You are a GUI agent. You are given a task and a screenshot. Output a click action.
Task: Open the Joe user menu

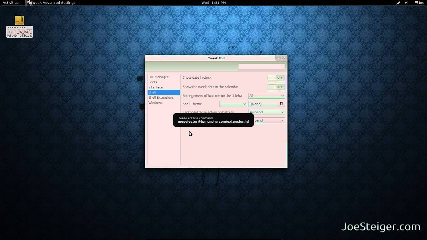point(419,3)
